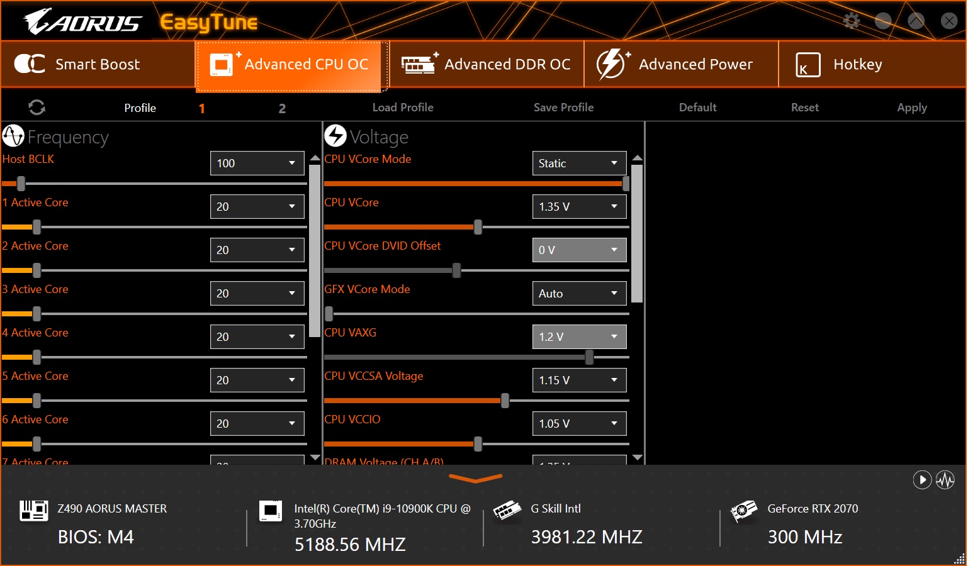Screen dimensions: 968x566
Task: Click the 1 Active Core slider handle
Action: 37,227
